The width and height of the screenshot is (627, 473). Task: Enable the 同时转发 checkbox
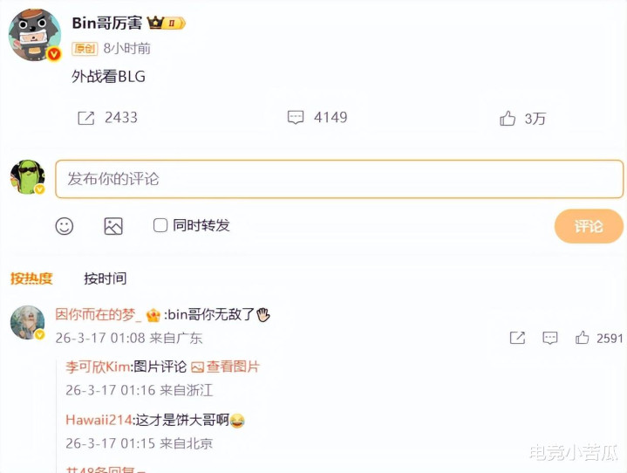pos(160,225)
